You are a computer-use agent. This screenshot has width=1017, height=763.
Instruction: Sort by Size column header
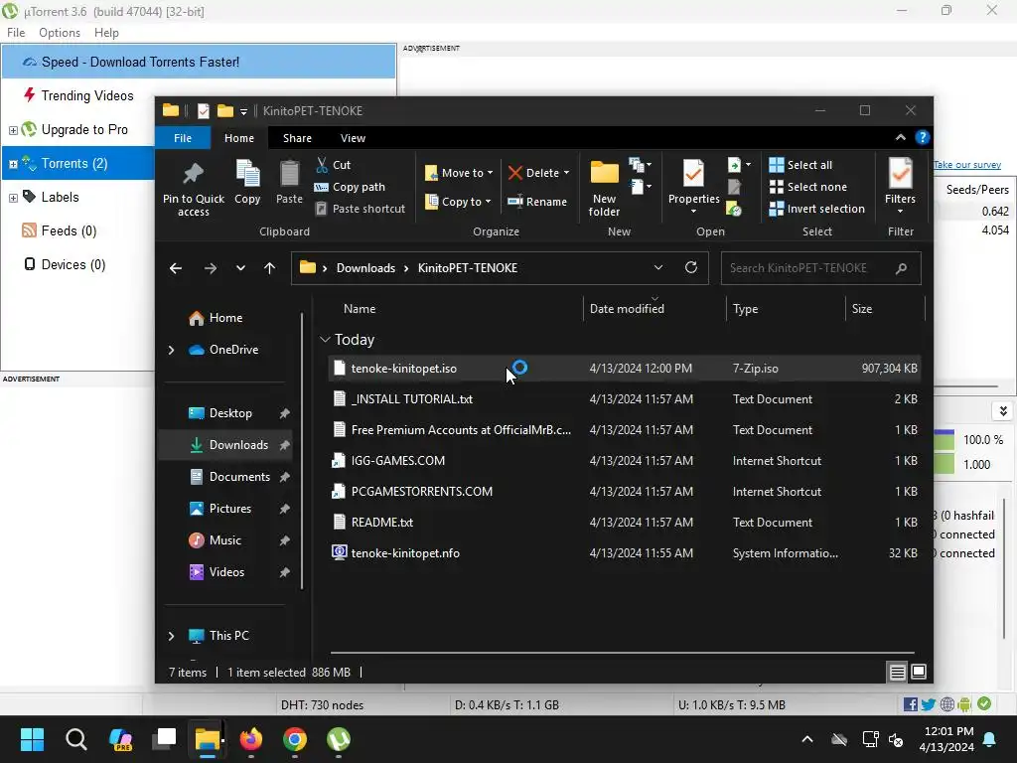click(885, 309)
